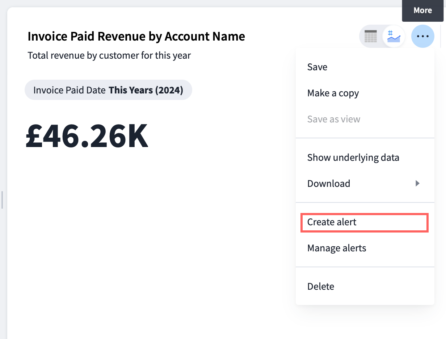The image size is (446, 339).
Task: Choose Make a copy
Action: (x=333, y=93)
